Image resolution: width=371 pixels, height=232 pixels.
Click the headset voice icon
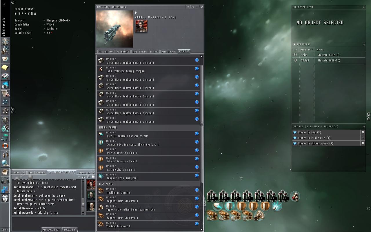coord(5,181)
